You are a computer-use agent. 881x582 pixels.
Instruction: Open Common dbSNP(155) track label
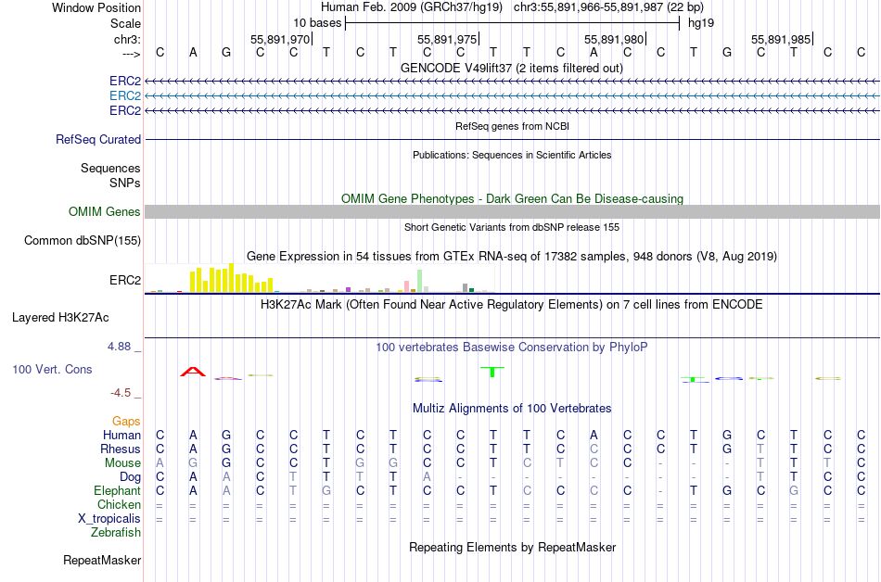pyautogui.click(x=83, y=240)
